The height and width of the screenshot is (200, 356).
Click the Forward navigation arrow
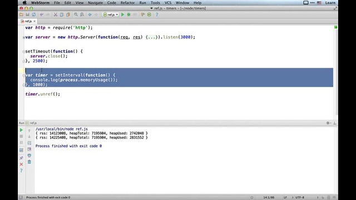[96, 14]
